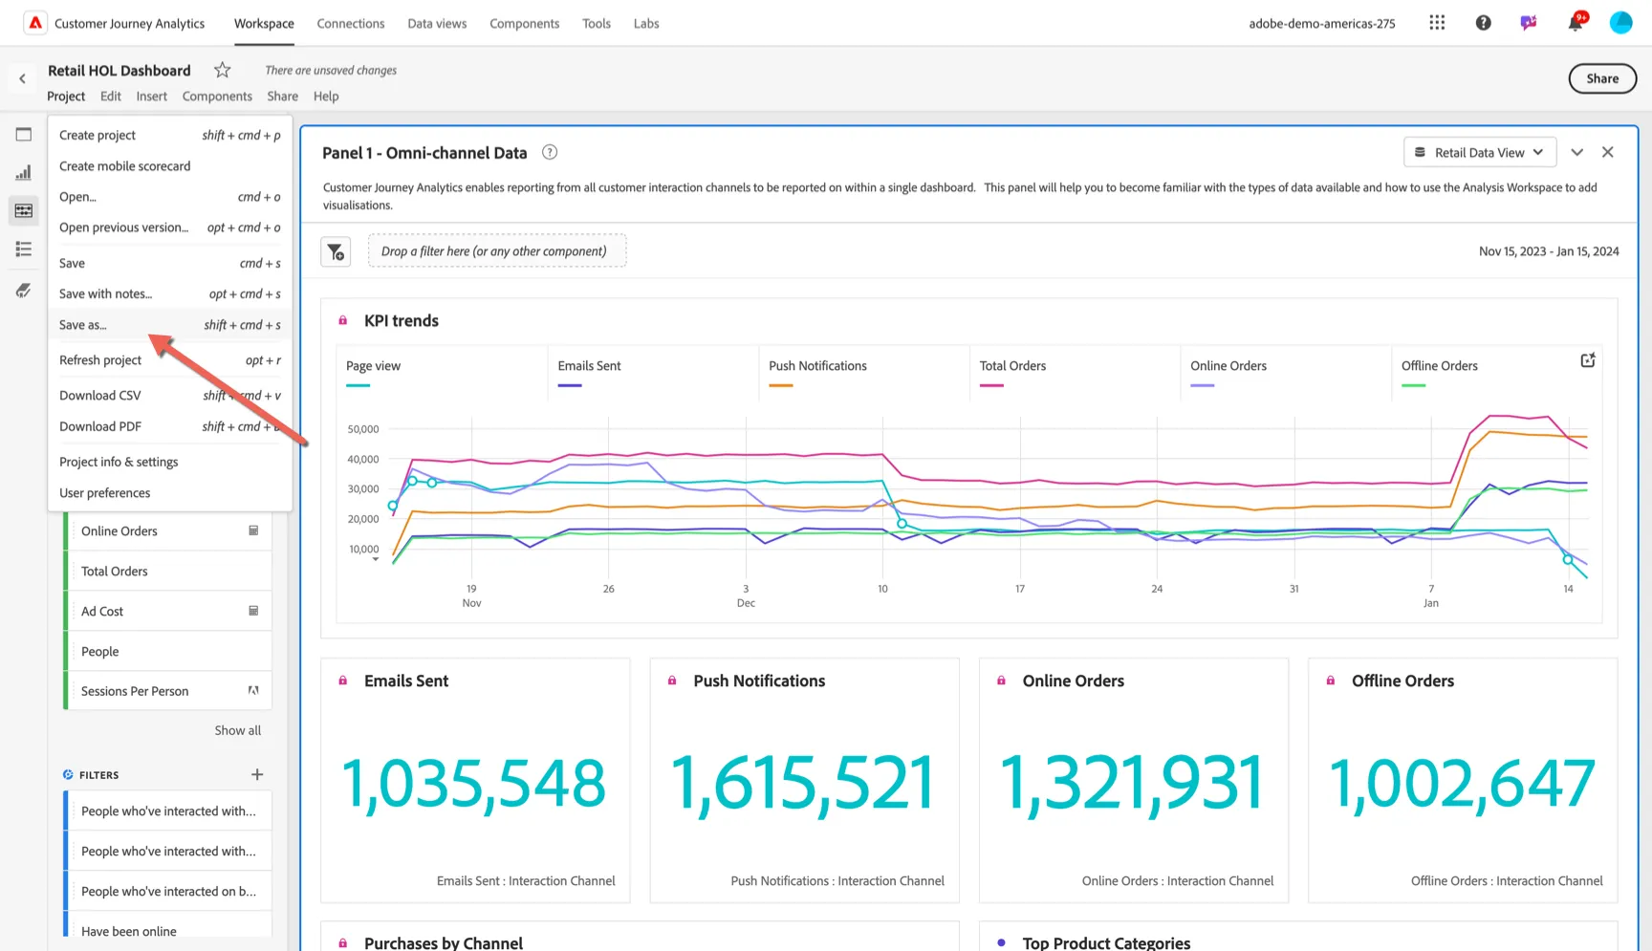Screen dimensions: 1652x951
Task: Select Have been online filter
Action: click(168, 931)
